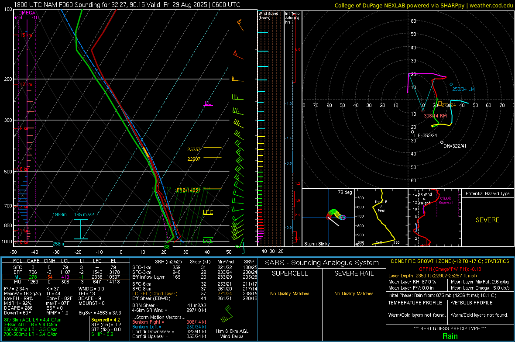The image size is (515, 342).
Task: Click the Bunkers Left = 250/34 kt line
Action: (169, 327)
